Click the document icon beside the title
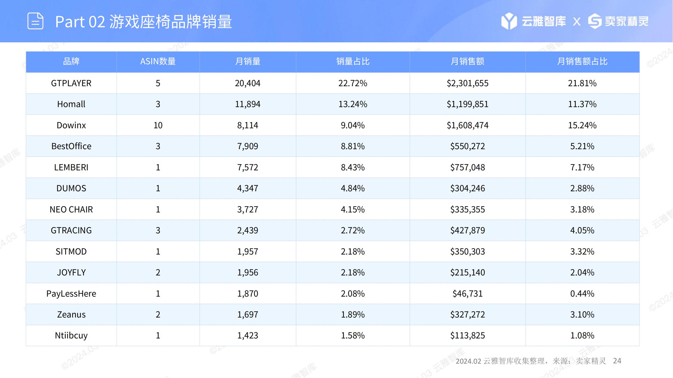 [x=35, y=21]
